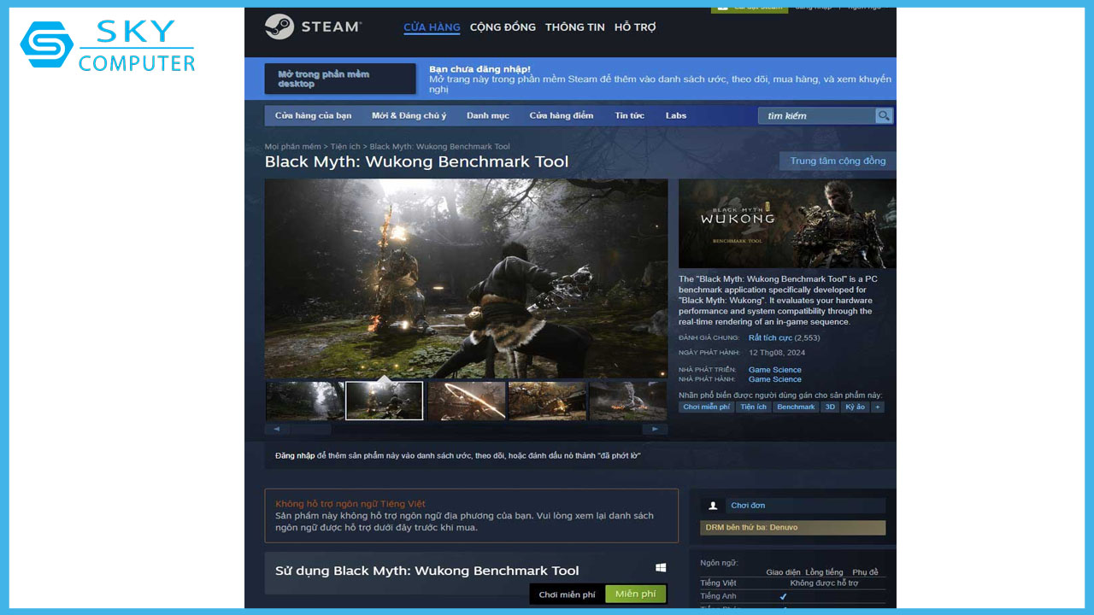The image size is (1094, 615).
Task: Select the highlighted second screenshot thumbnail
Action: [385, 401]
